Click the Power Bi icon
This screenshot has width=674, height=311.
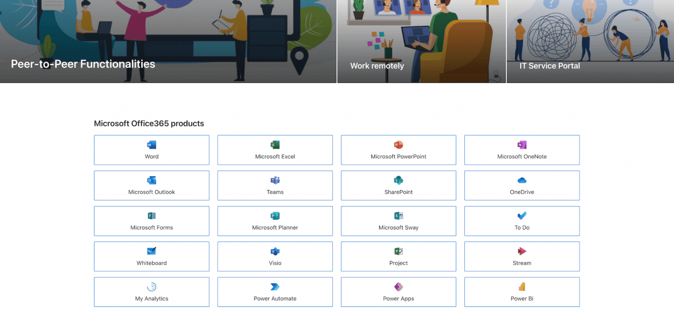point(522,287)
